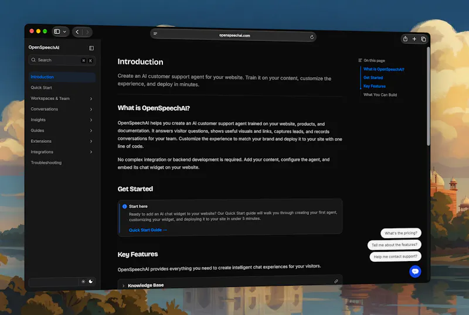Click the magnifier icon in the Search field

click(x=33, y=60)
